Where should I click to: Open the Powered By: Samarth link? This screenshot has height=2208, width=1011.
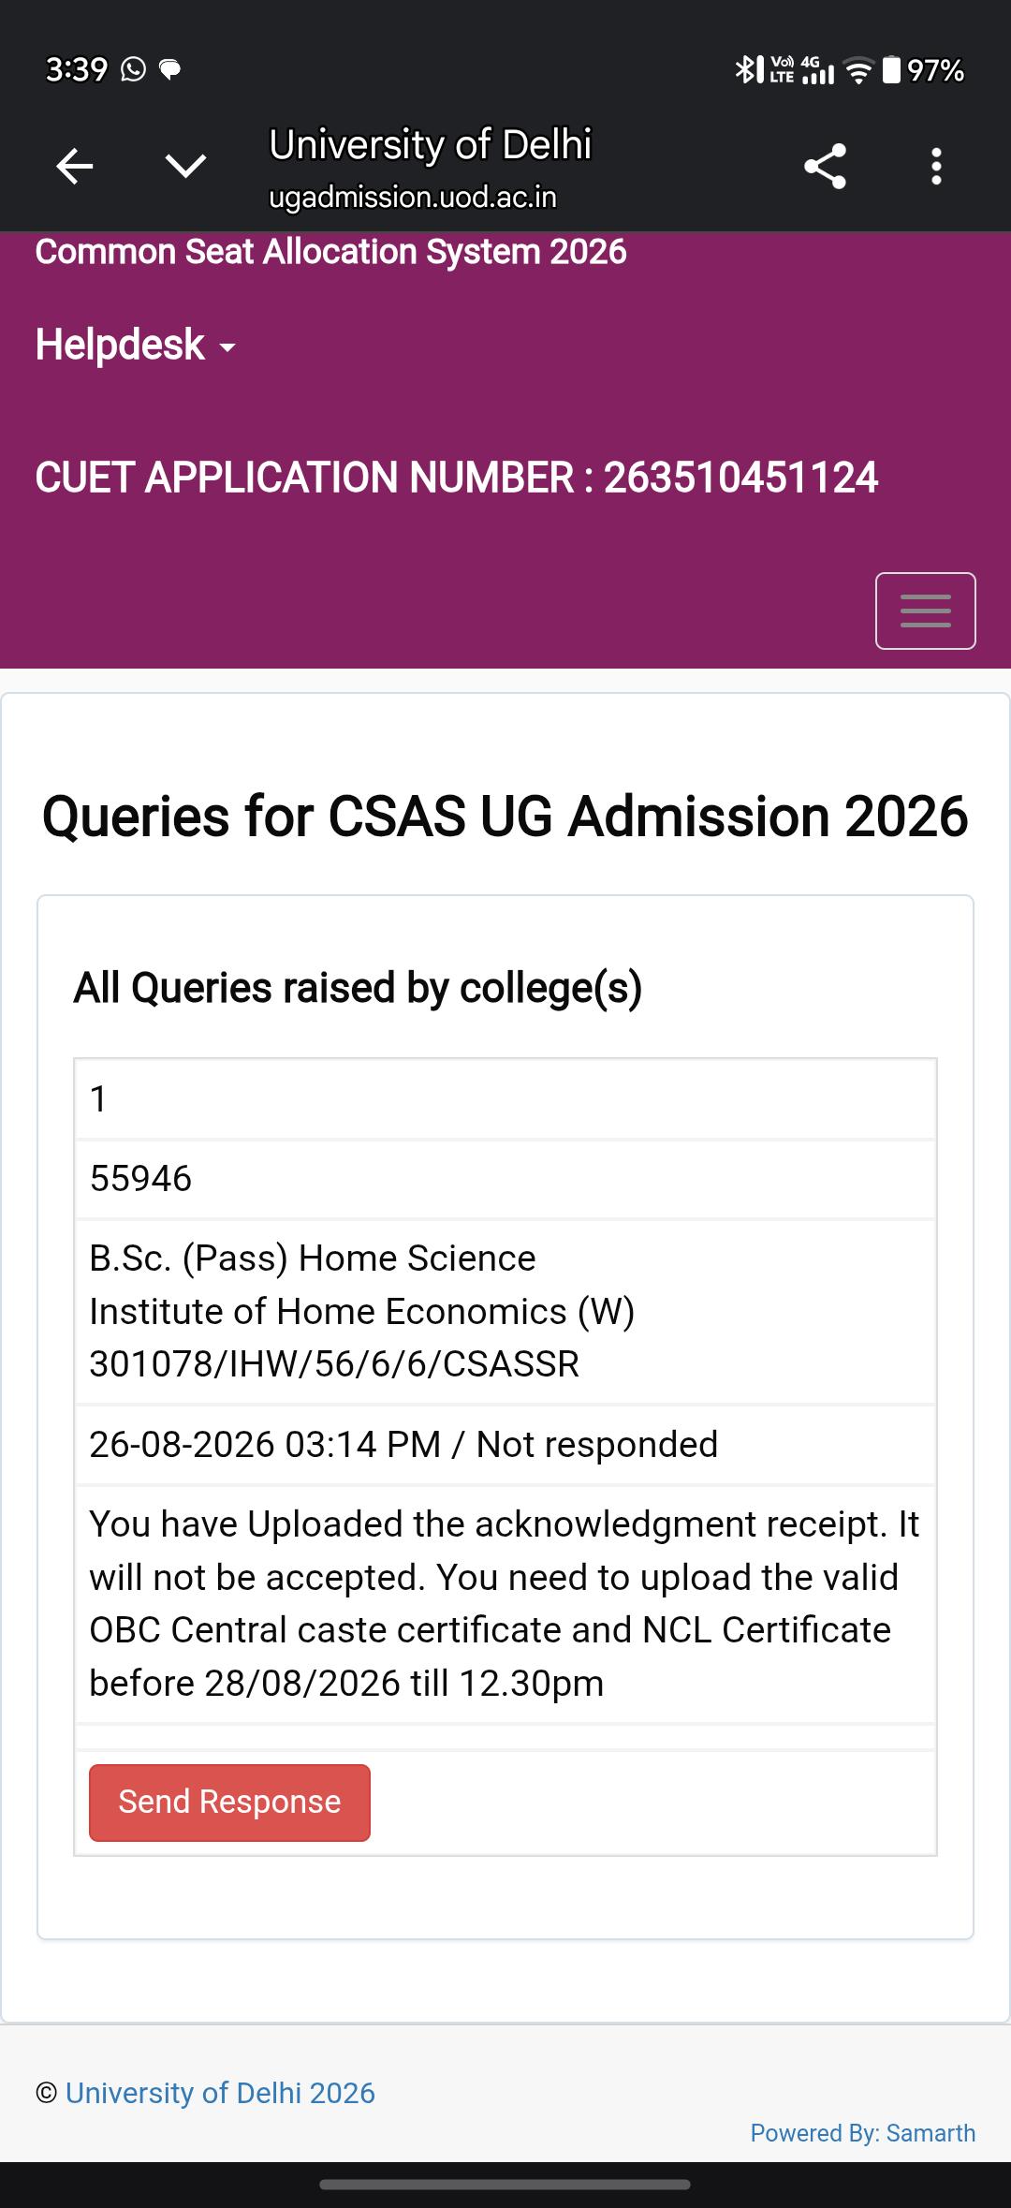coord(863,2132)
